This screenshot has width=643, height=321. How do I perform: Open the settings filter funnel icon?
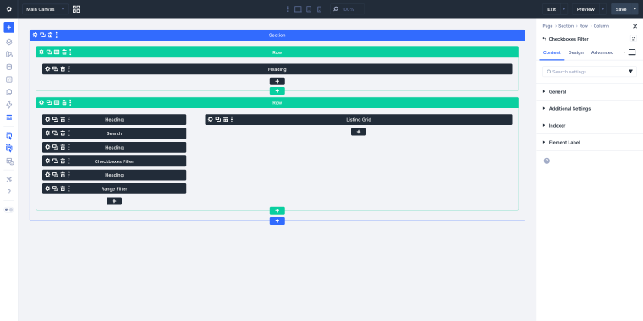tap(630, 72)
